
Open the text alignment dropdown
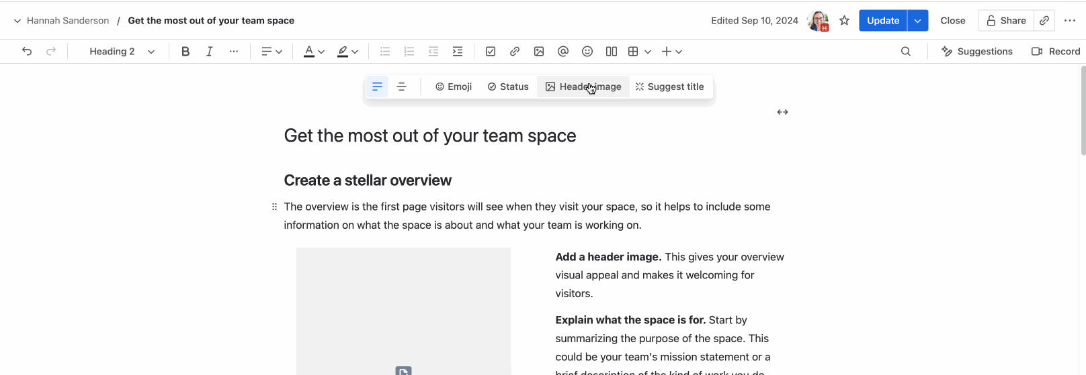click(271, 52)
